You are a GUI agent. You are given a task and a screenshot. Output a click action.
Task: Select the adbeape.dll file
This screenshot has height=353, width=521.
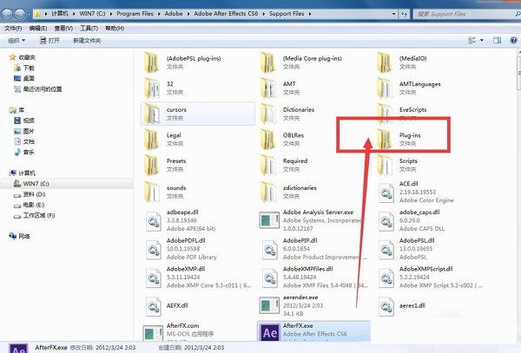(181, 220)
